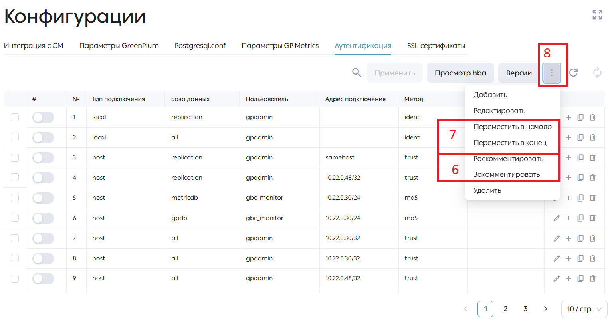
Task: Click the plus icon in row 4
Action: pyautogui.click(x=568, y=178)
